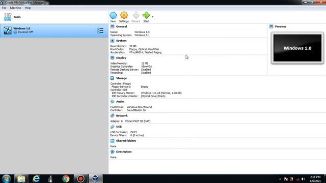Viewport: 326px width, 183px height.
Task: Click the volume speaker tray icon
Action: pyautogui.click(x=303, y=179)
